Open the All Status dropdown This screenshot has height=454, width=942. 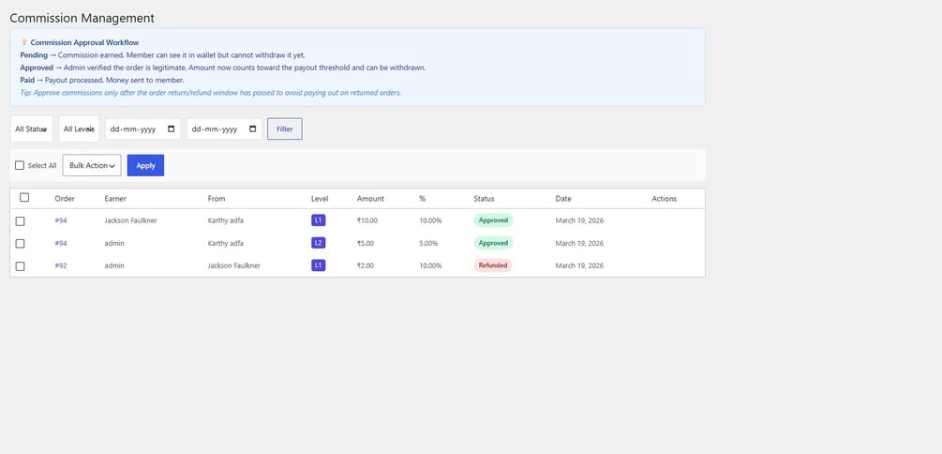point(32,129)
